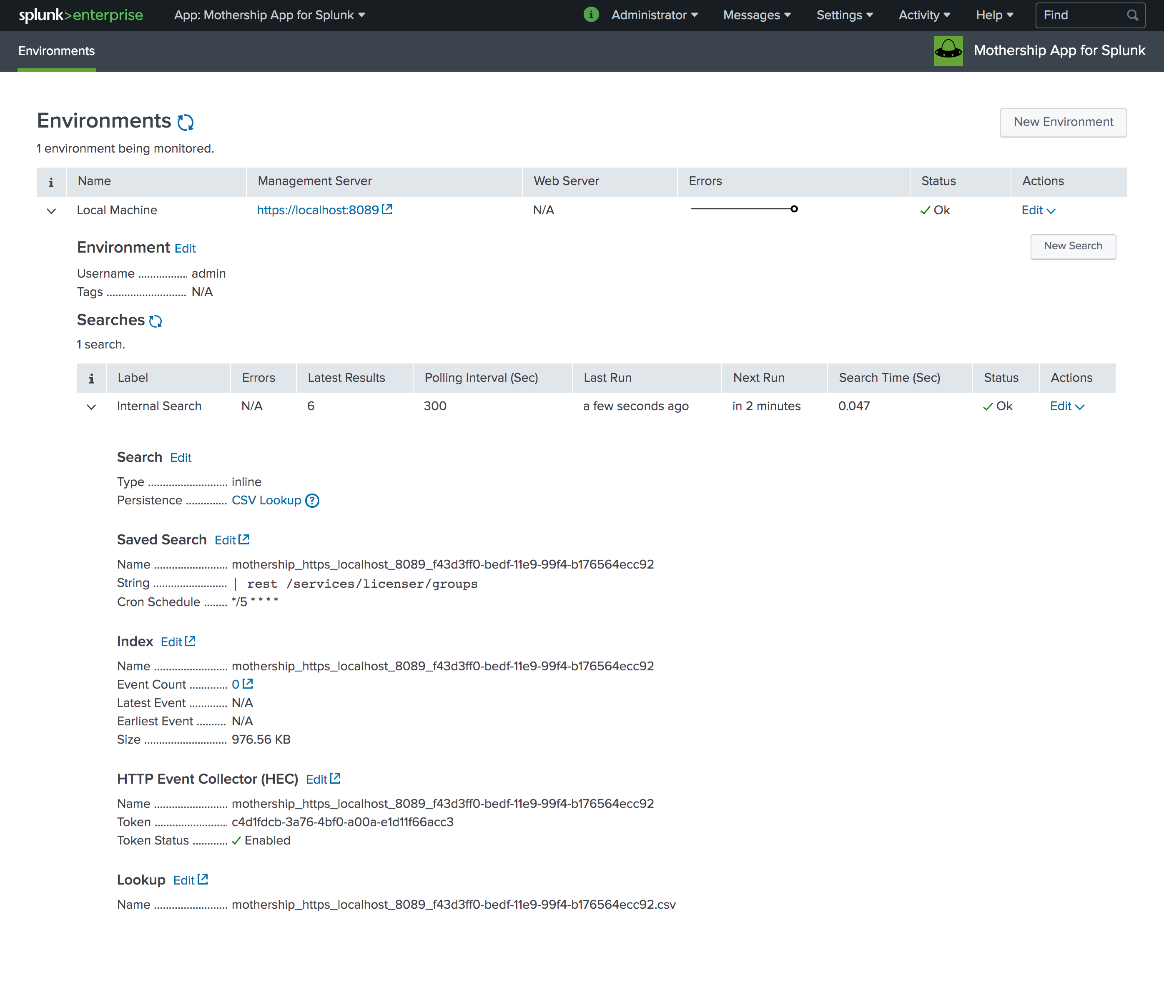The height and width of the screenshot is (995, 1164).
Task: Click the Mothership App for Splunk title
Action: (x=1059, y=50)
